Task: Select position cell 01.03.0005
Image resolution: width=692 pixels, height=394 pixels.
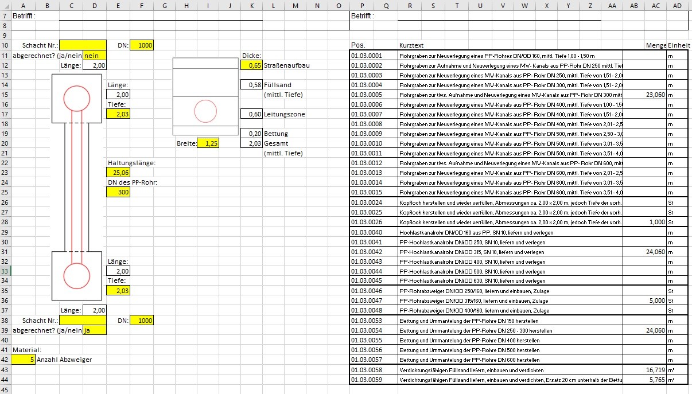Action: tap(373, 95)
